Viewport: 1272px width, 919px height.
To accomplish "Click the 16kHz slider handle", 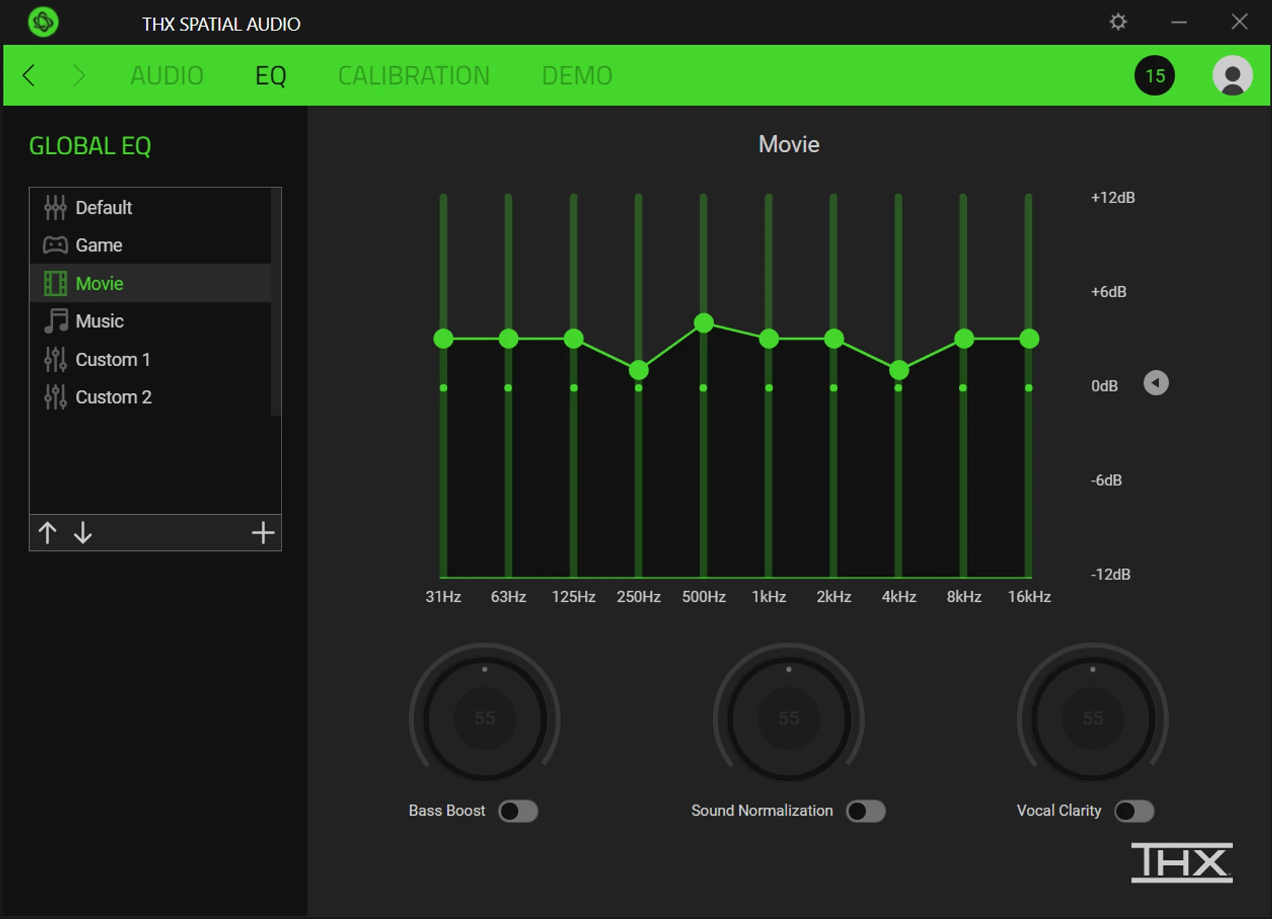I will coord(1029,338).
